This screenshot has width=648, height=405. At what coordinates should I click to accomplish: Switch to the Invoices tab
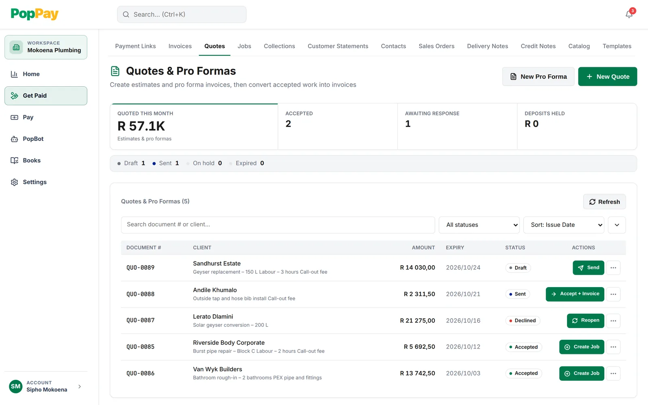pyautogui.click(x=180, y=46)
